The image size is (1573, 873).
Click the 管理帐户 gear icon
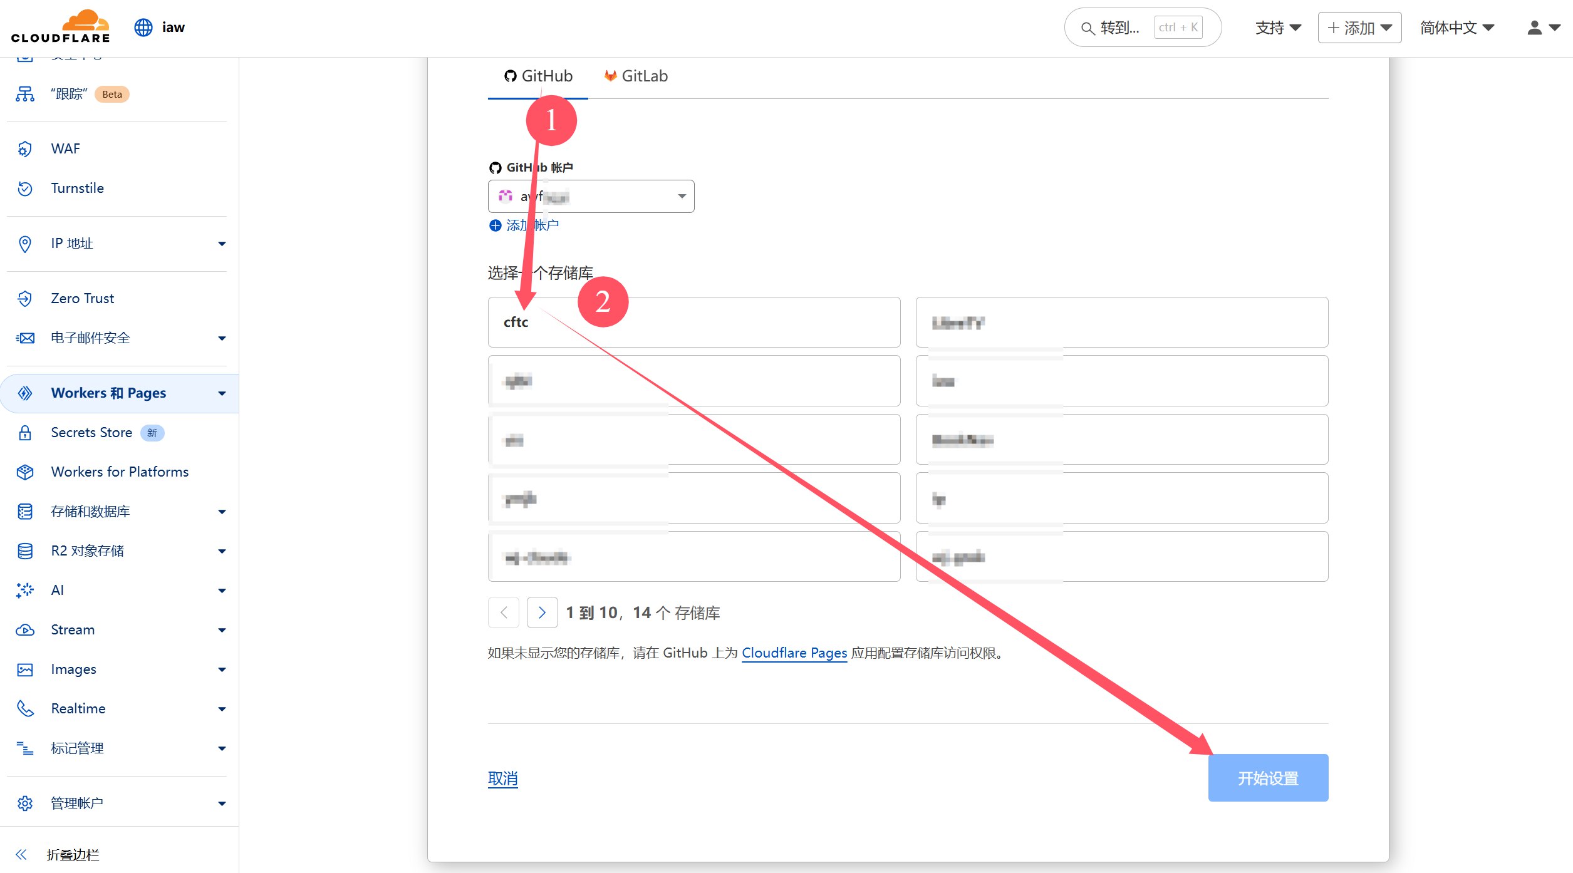(25, 803)
